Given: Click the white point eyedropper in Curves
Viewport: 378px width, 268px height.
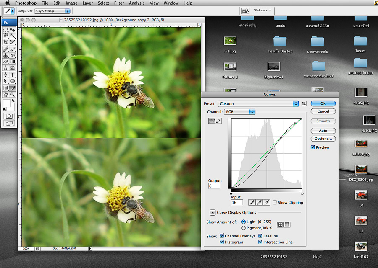Looking at the screenshot, I should click(x=266, y=202).
